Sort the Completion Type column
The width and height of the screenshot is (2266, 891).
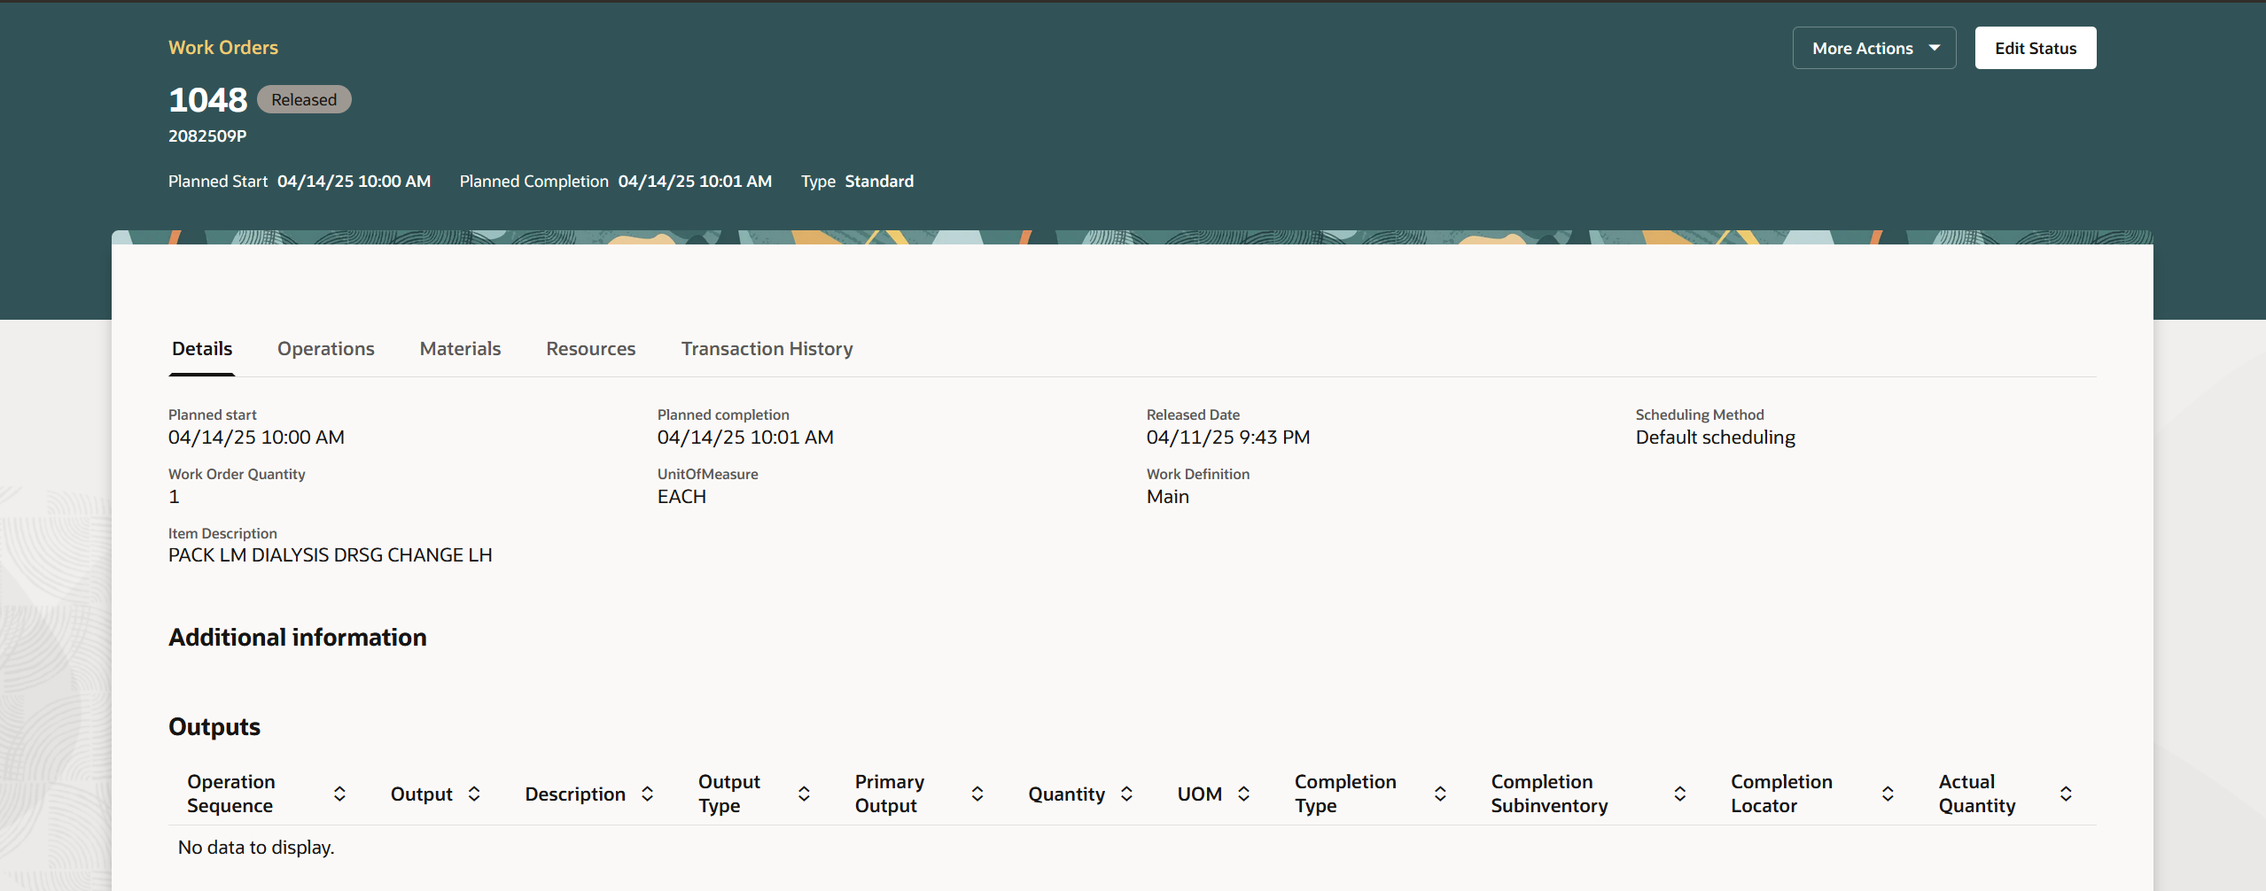pos(1438,793)
